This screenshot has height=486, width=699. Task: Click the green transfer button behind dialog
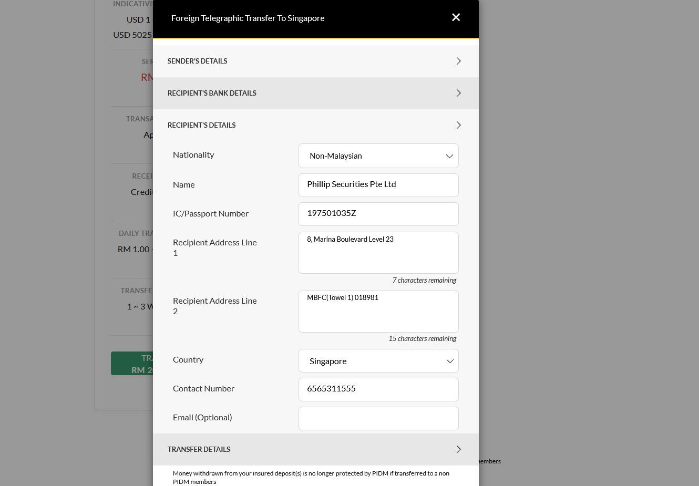[132, 364]
